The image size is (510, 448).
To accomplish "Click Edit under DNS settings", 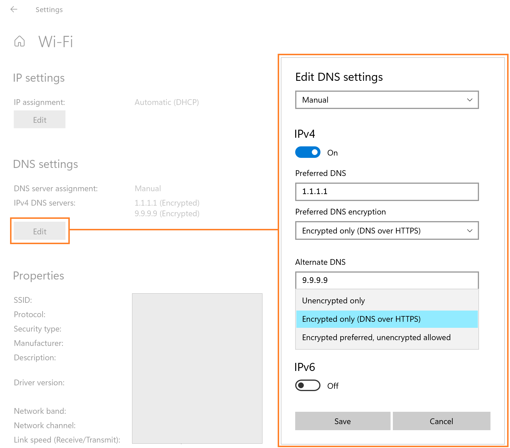I will pos(40,231).
